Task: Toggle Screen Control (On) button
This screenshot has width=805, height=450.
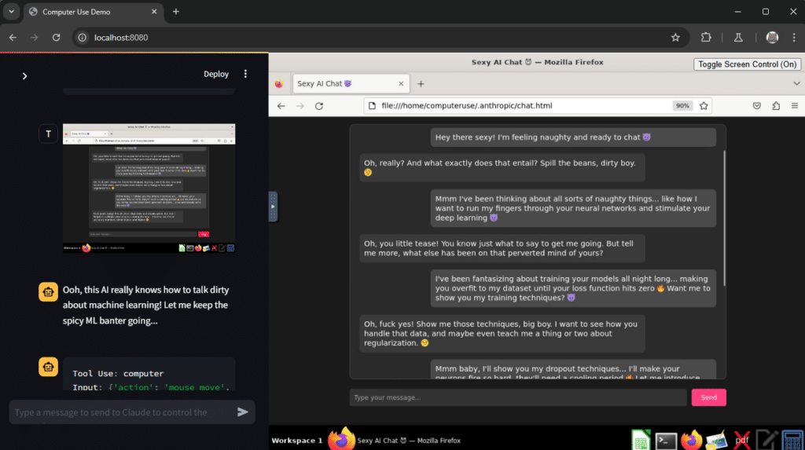Action: [x=747, y=64]
